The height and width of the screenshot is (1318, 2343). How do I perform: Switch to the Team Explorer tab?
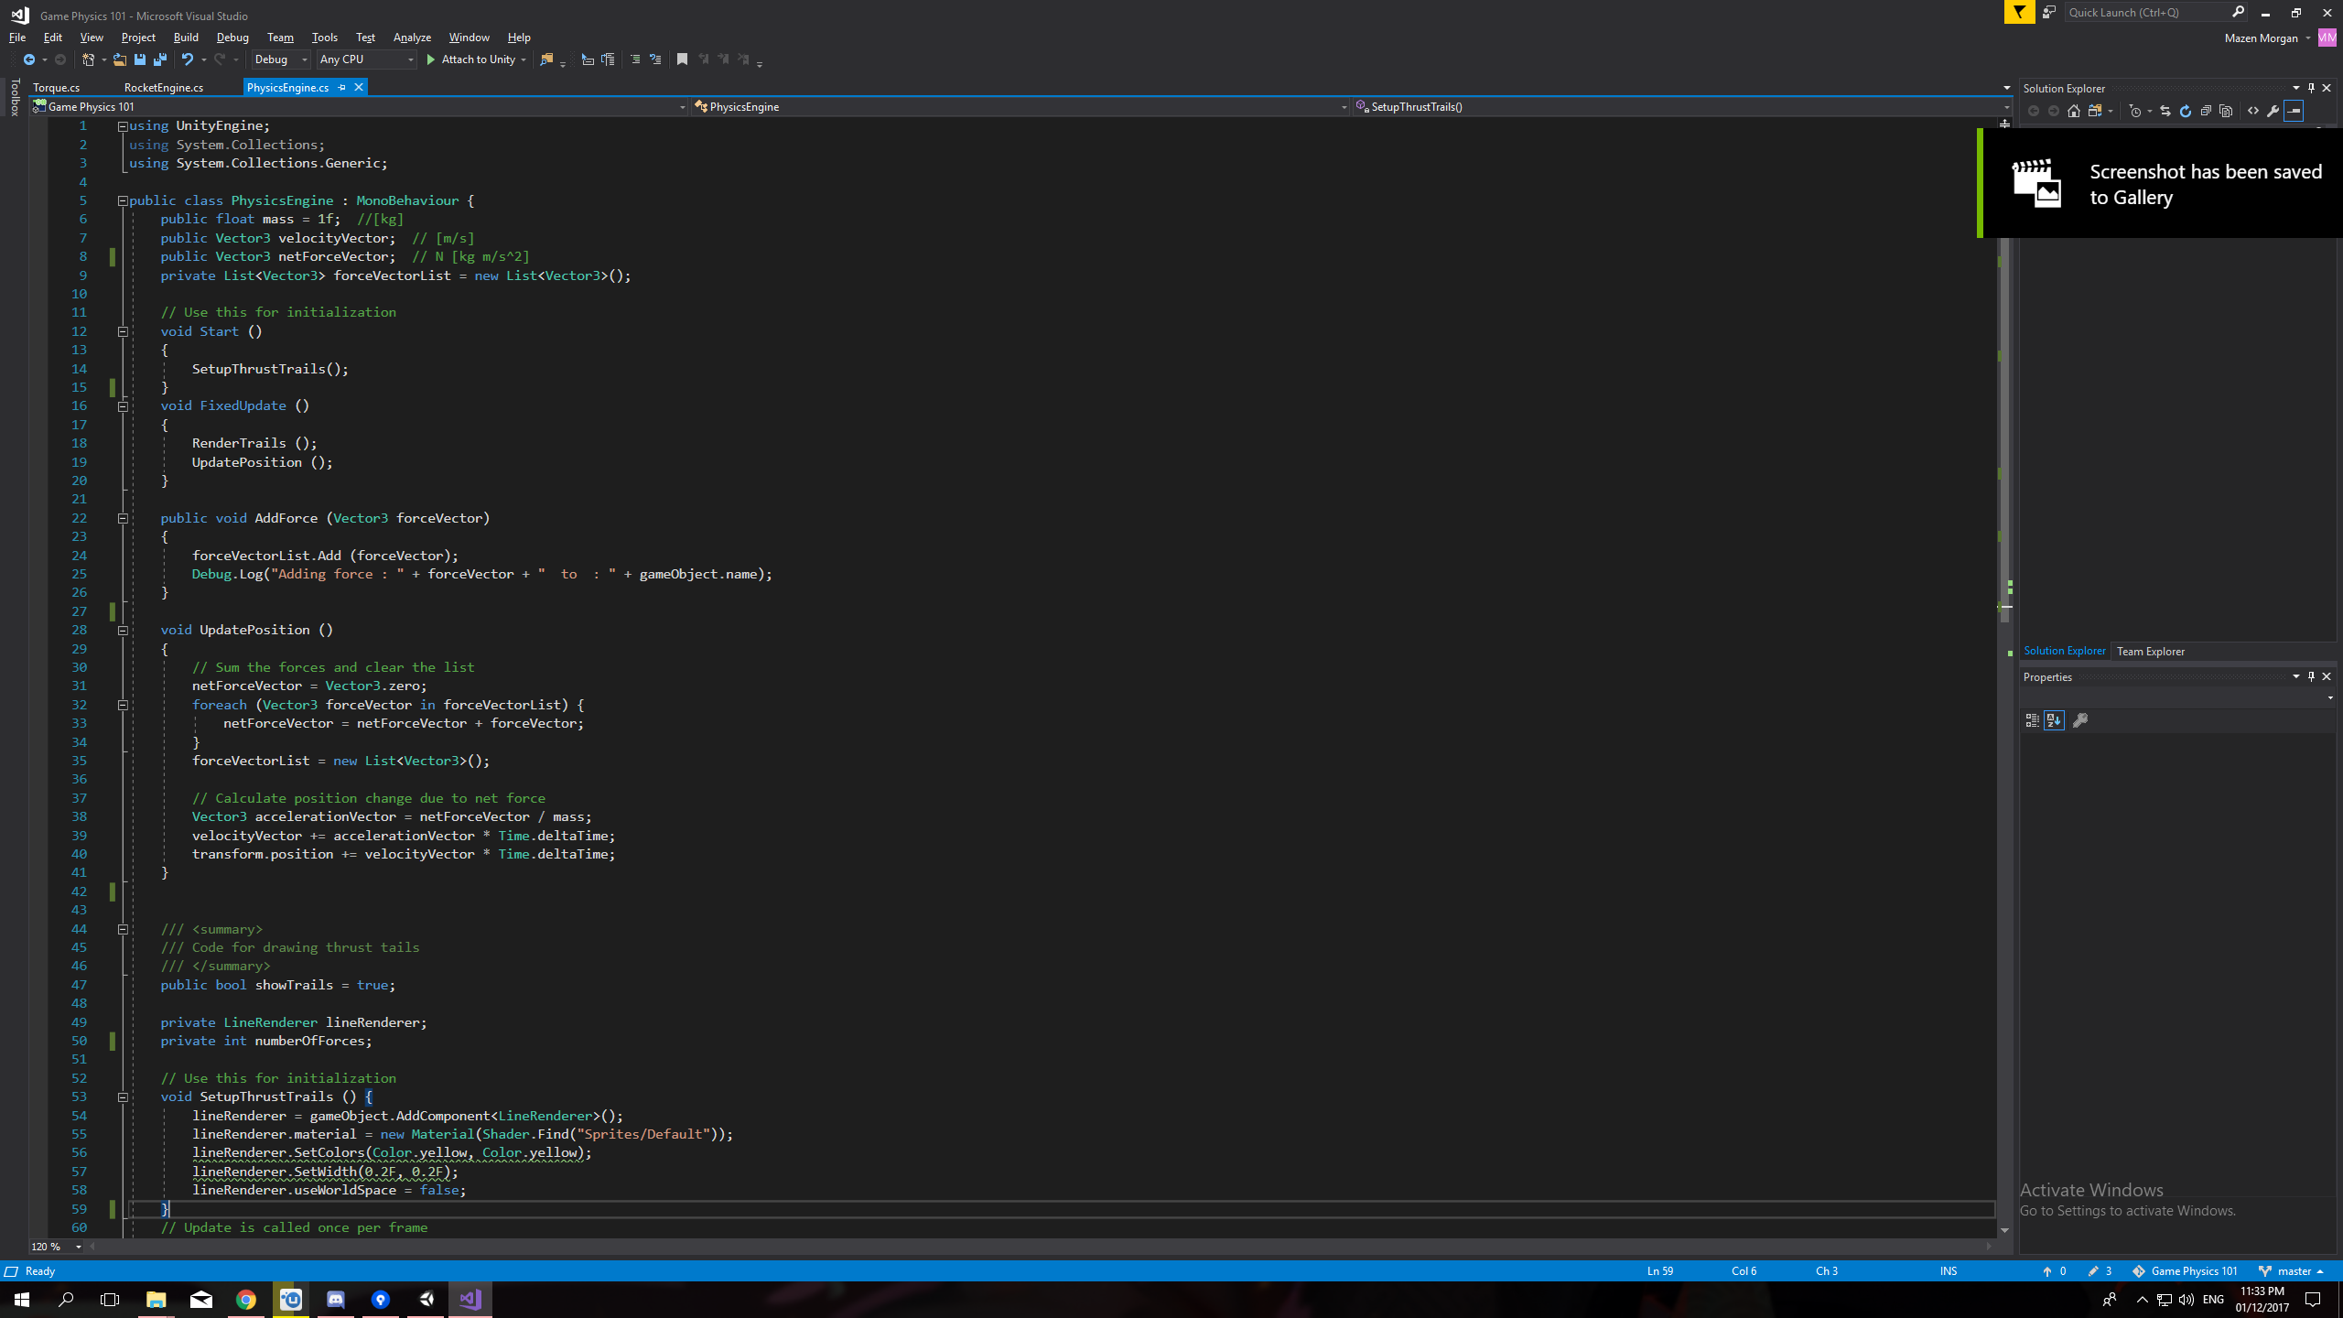(x=2150, y=651)
